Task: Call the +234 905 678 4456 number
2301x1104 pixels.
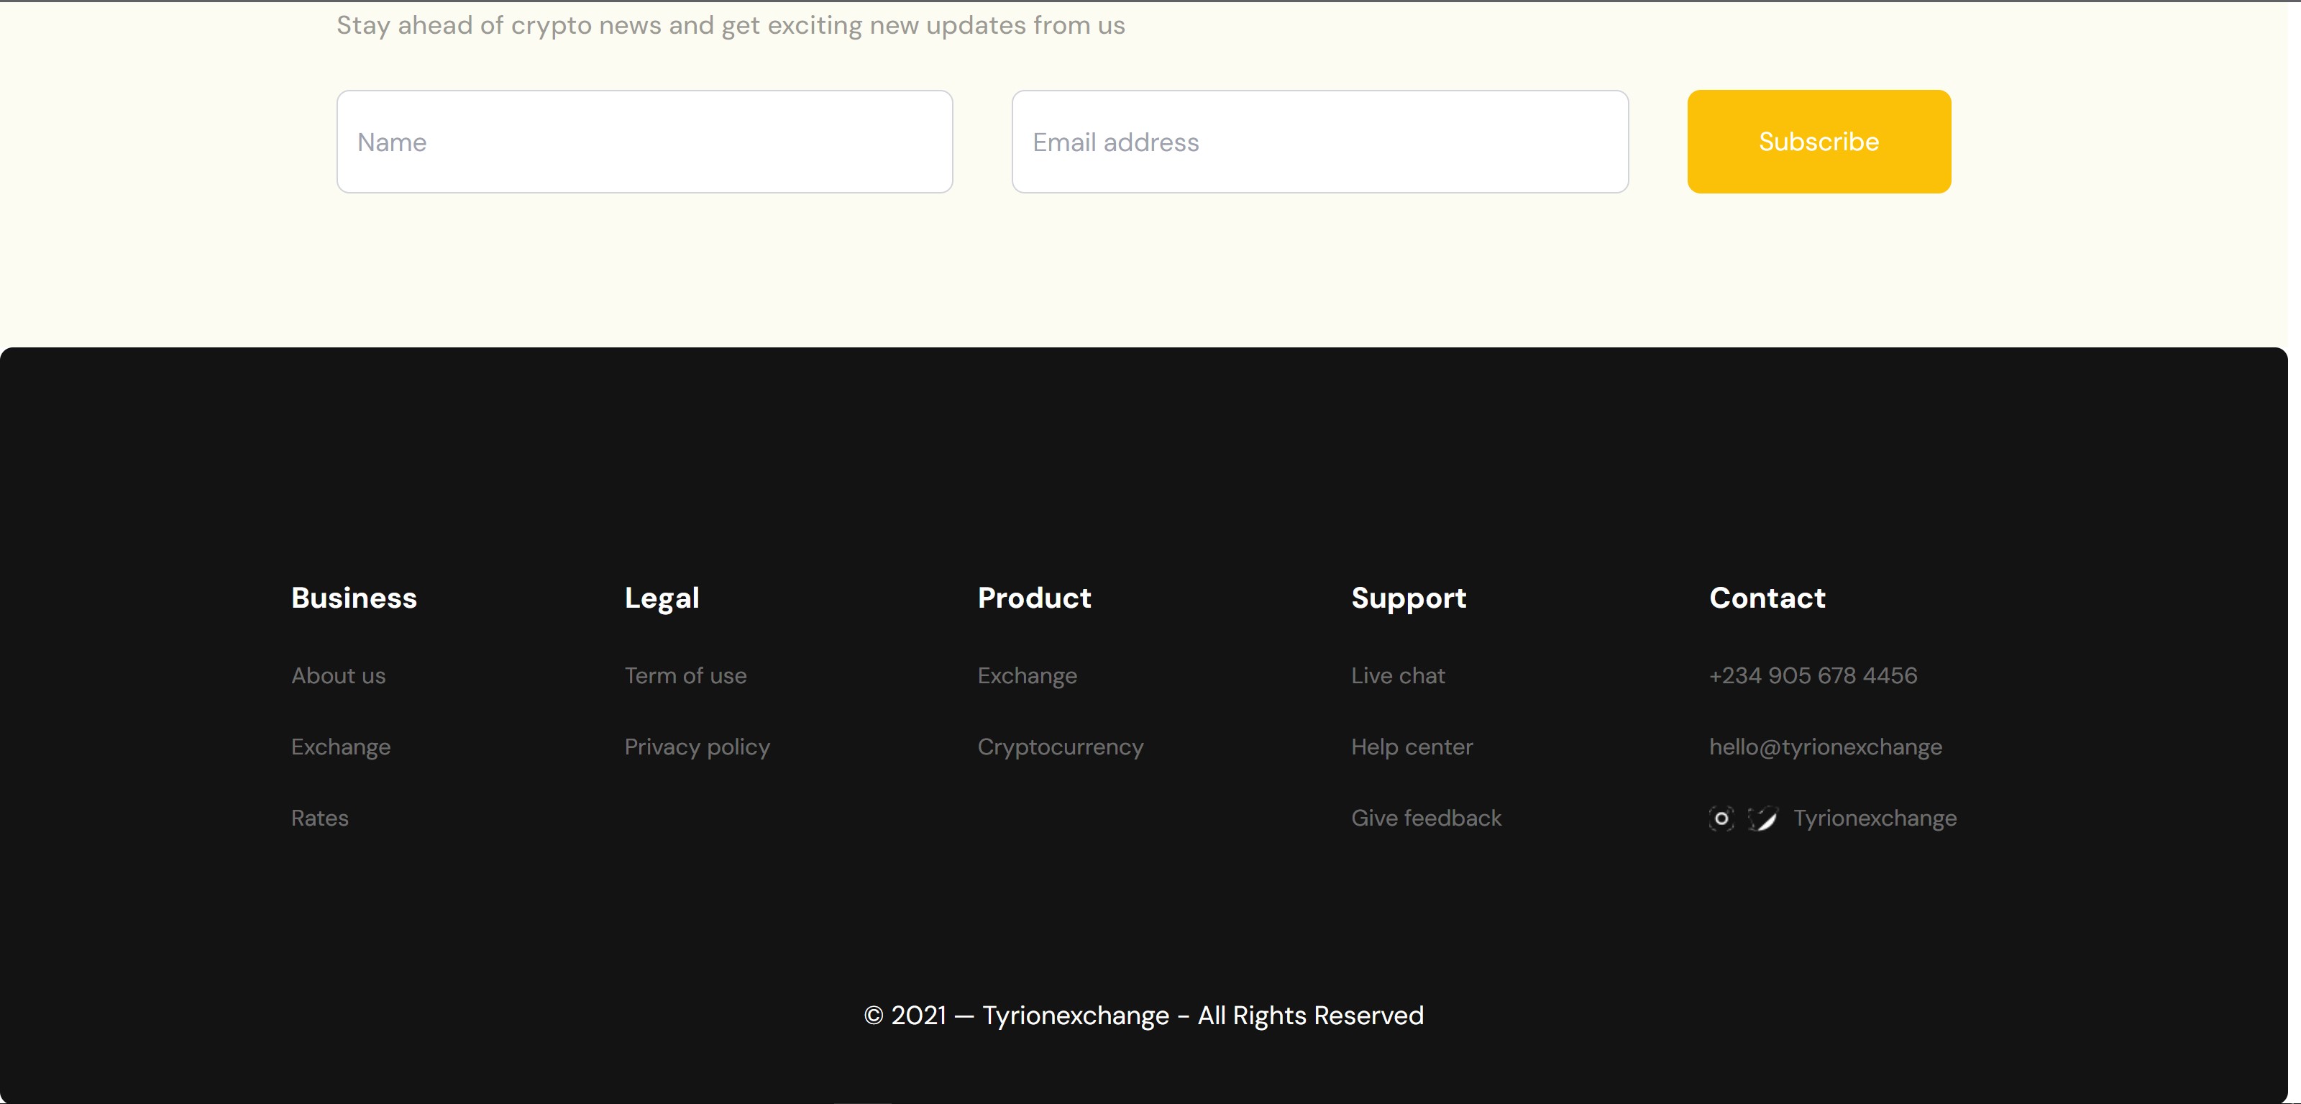Action: 1812,676
